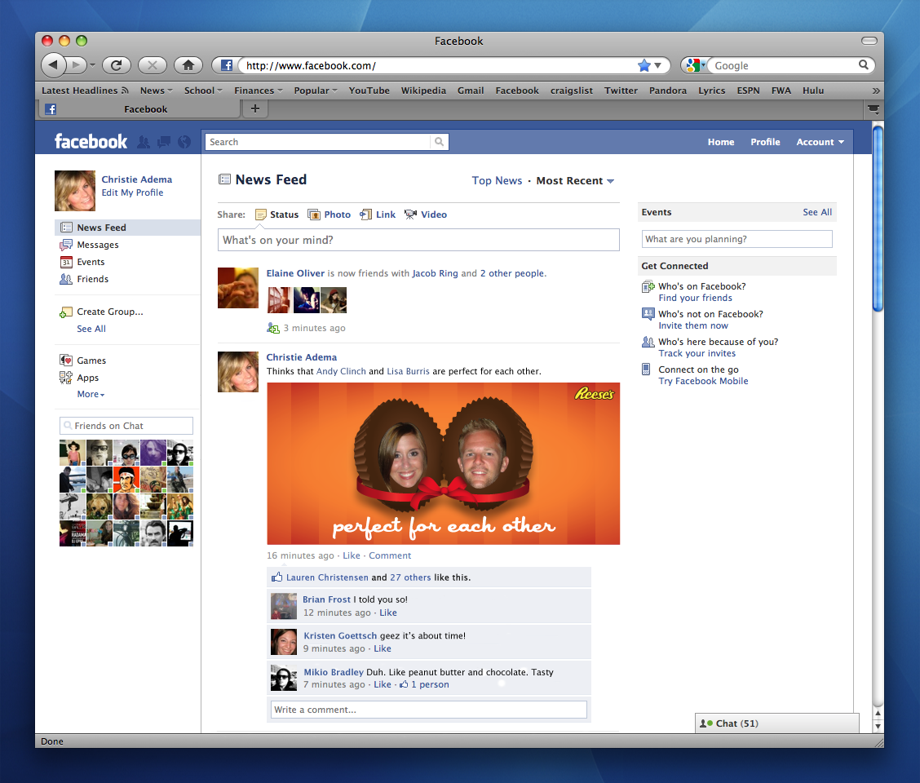The image size is (920, 783).
Task: Expand More in the left sidebar
Action: 90,394
